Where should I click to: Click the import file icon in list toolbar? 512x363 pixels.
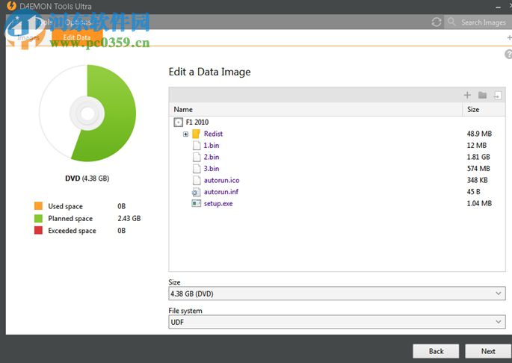(x=498, y=95)
